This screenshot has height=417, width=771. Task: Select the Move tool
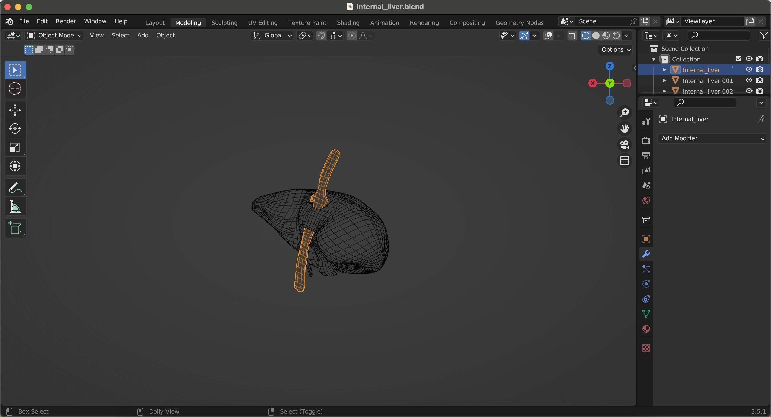[x=15, y=110]
